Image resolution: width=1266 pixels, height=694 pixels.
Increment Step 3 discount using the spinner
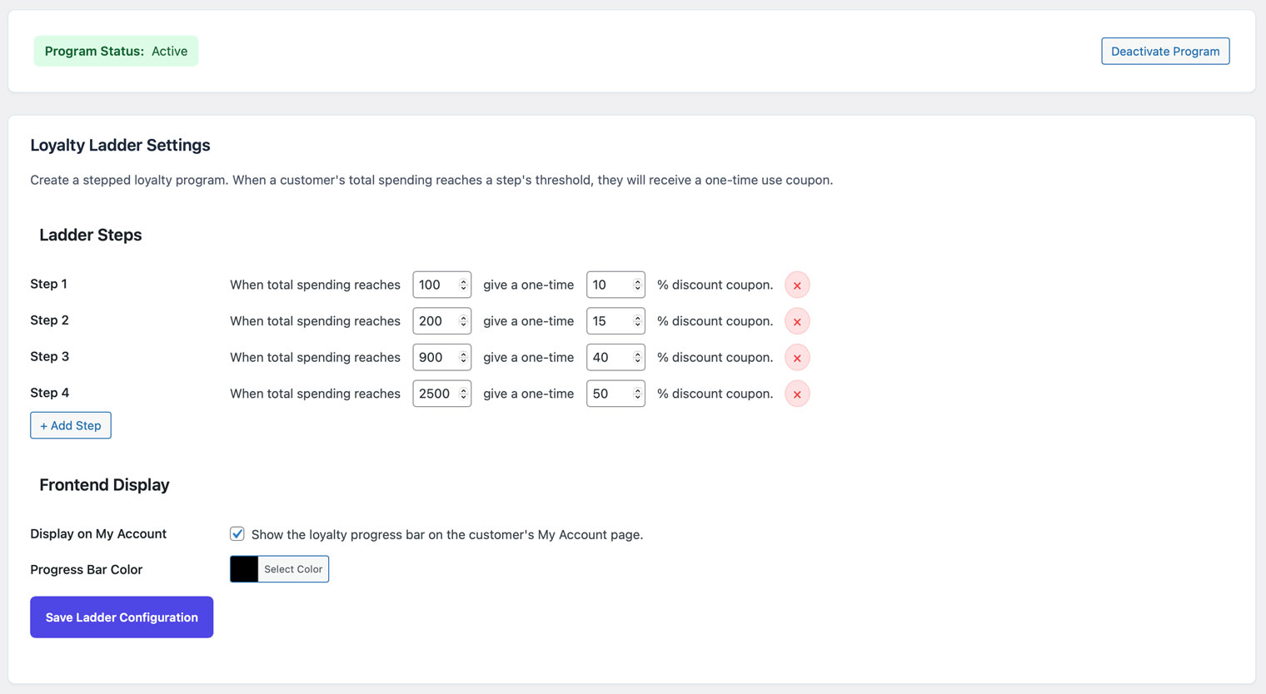coord(637,353)
